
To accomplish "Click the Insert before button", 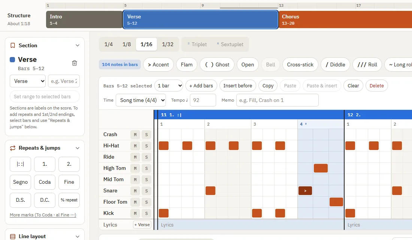I will coord(237,86).
